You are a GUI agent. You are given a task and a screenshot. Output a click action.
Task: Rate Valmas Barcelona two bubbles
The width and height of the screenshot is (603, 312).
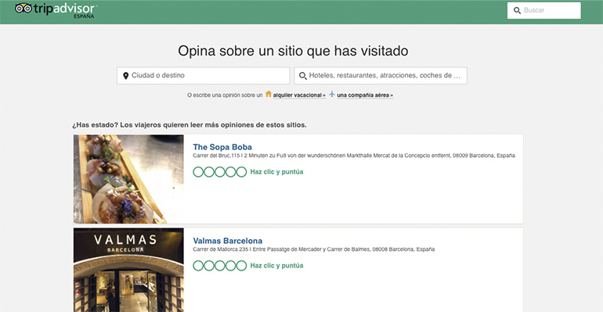pyautogui.click(x=209, y=266)
